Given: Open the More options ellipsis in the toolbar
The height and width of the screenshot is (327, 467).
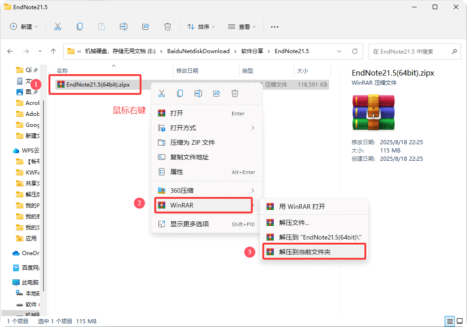Looking at the screenshot, I should pos(274,27).
